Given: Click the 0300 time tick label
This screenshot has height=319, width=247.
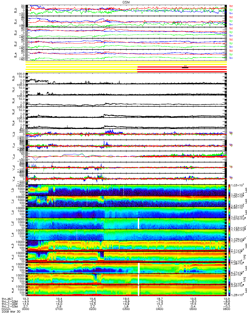Looking at the screenshot, I should pos(126,309).
